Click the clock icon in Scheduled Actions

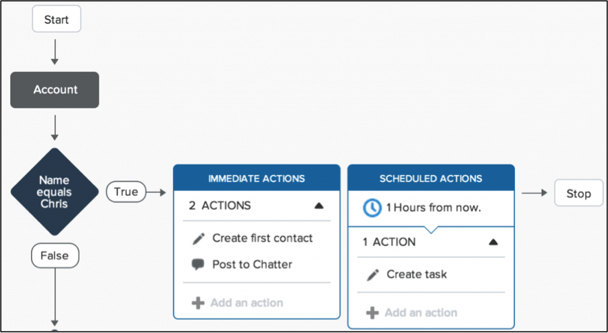click(372, 208)
